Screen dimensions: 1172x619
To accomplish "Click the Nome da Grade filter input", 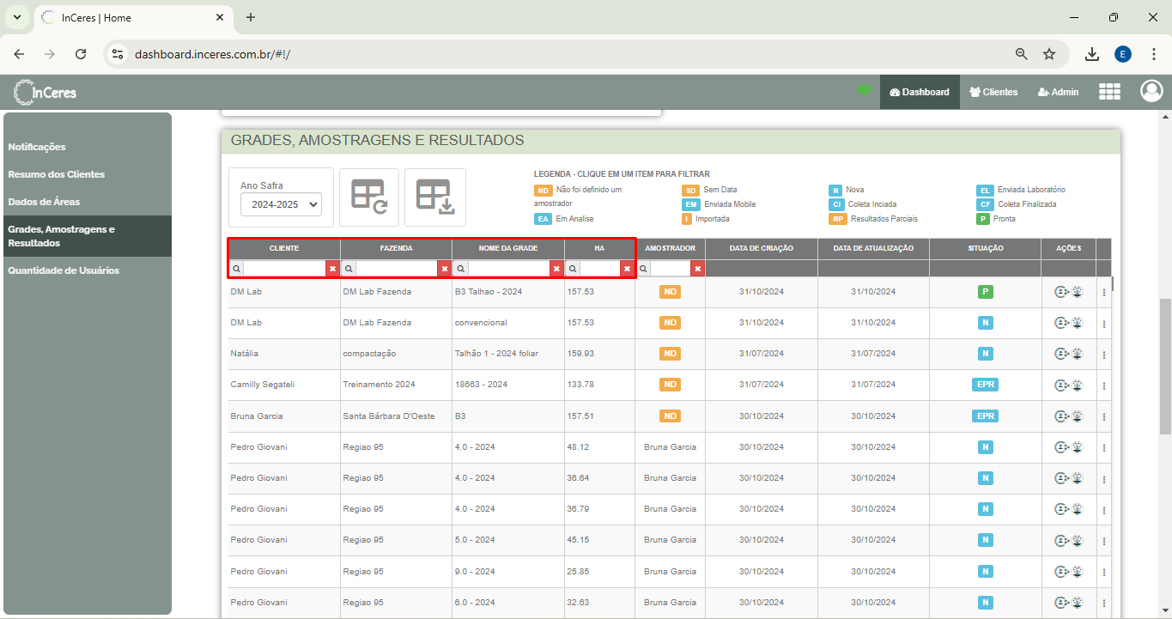I will [x=508, y=269].
